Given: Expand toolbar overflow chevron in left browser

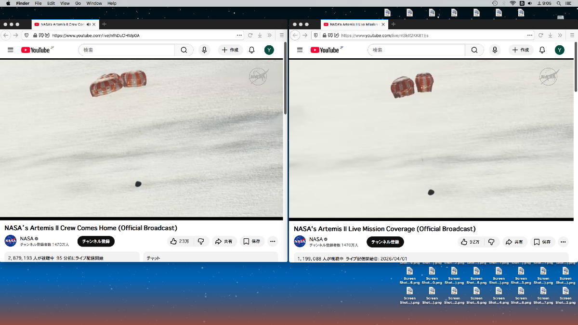Looking at the screenshot, I should tap(270, 35).
